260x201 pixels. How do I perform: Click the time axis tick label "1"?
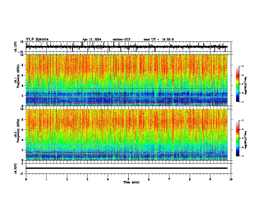(x=46, y=179)
